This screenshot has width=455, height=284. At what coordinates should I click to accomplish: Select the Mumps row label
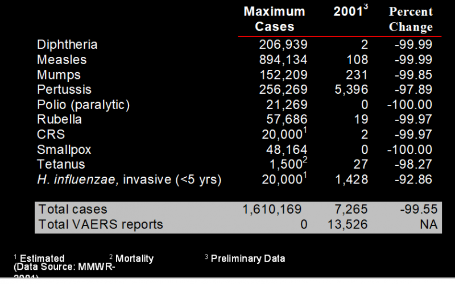pyautogui.click(x=59, y=75)
